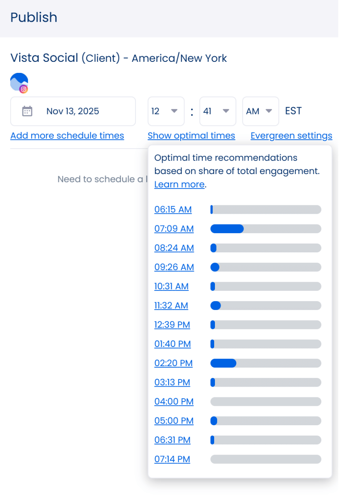
Task: Pick the 04:00 PM optimal time
Action: pyautogui.click(x=174, y=402)
